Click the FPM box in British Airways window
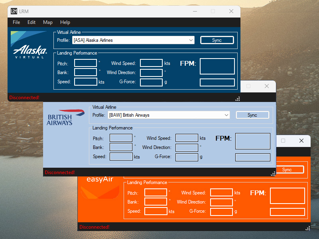 (x=253, y=141)
